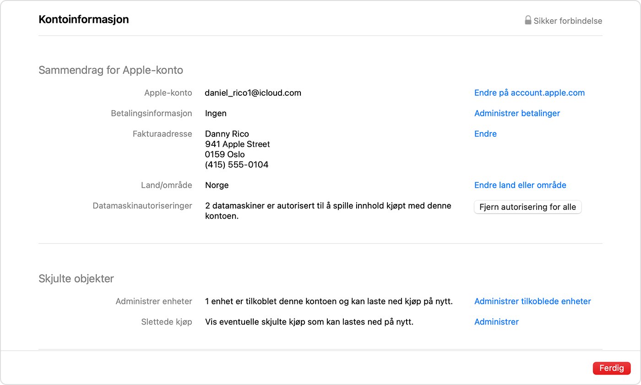
Task: Click the Apple-konto row label
Action: click(x=168, y=93)
